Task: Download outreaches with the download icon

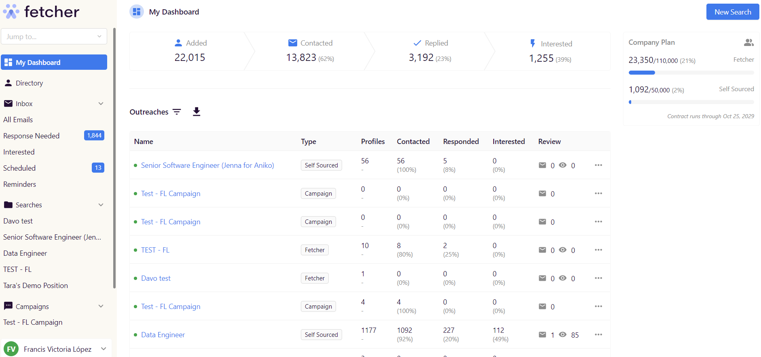Action: click(197, 112)
